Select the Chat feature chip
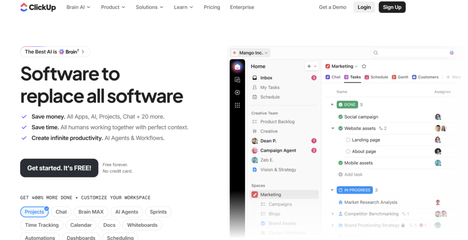 pos(61,212)
